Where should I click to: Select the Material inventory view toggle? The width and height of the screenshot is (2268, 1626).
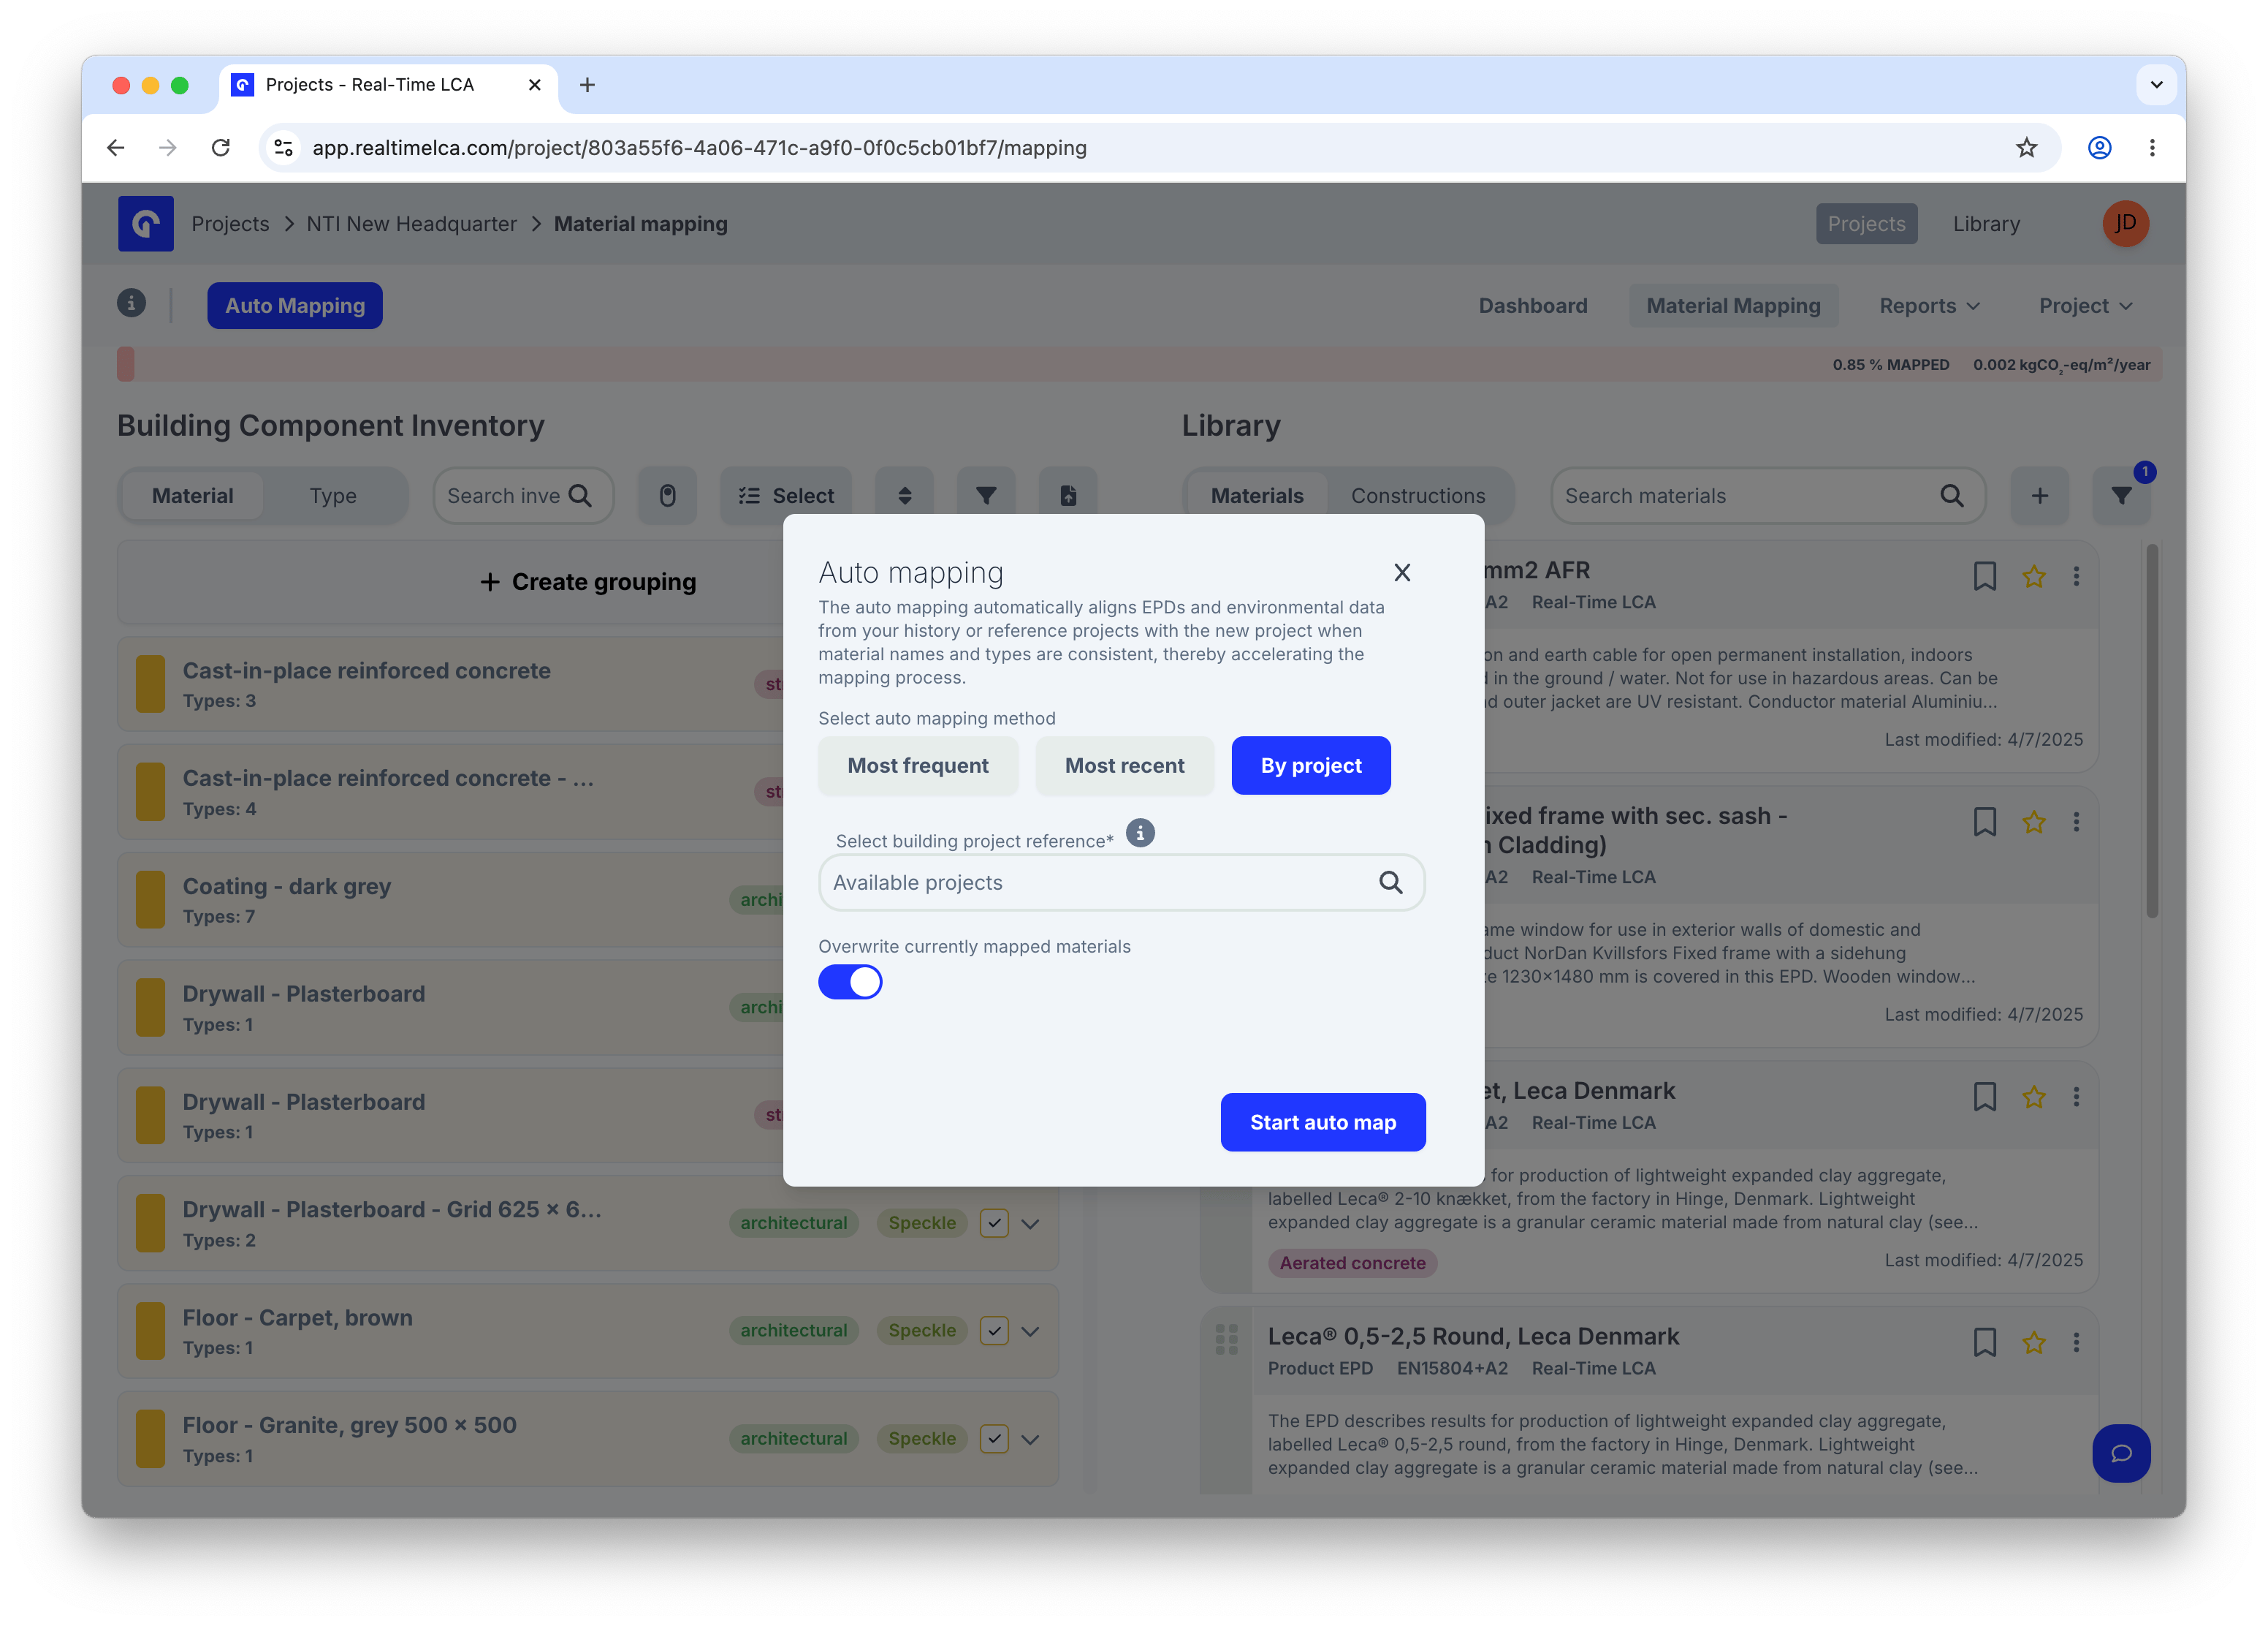coord(192,495)
